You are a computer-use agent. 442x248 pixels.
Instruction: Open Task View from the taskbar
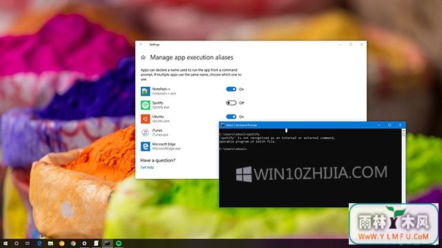pos(28,243)
